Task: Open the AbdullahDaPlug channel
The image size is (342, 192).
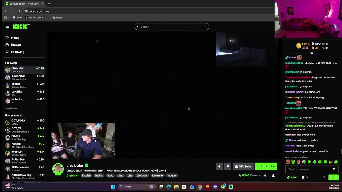Action: point(25,176)
